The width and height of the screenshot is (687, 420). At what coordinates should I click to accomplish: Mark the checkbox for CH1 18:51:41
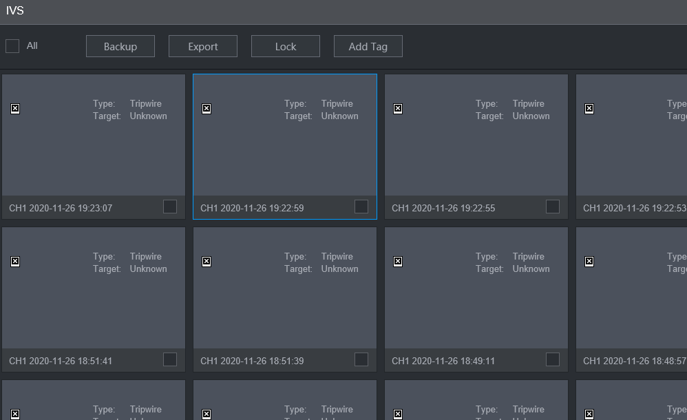[x=170, y=359]
